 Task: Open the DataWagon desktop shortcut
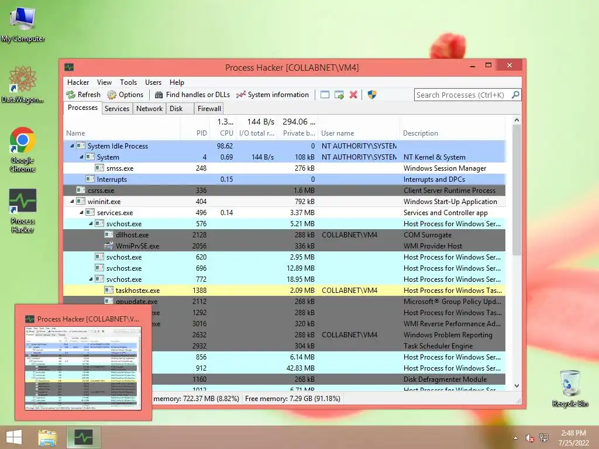tap(23, 84)
